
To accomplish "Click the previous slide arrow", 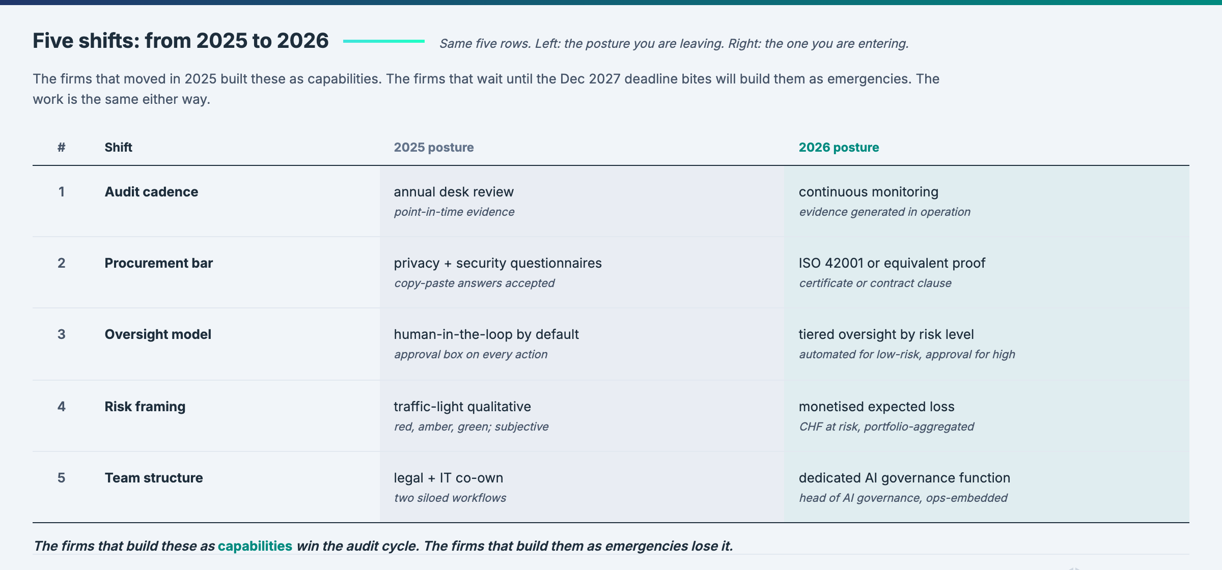I will coord(1072,568).
